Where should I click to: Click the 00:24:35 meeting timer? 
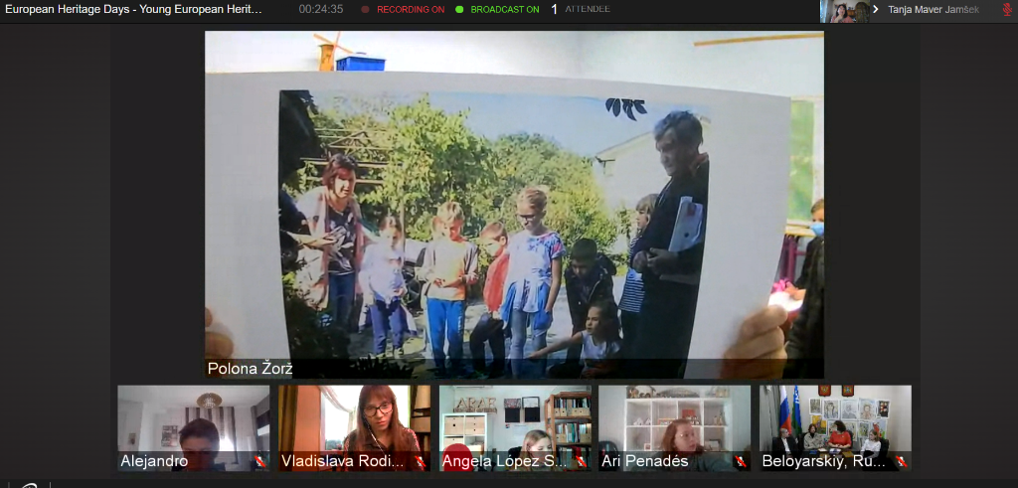[321, 9]
